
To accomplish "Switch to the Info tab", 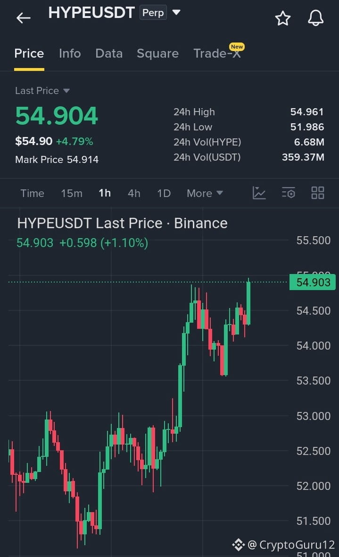I will click(x=70, y=53).
